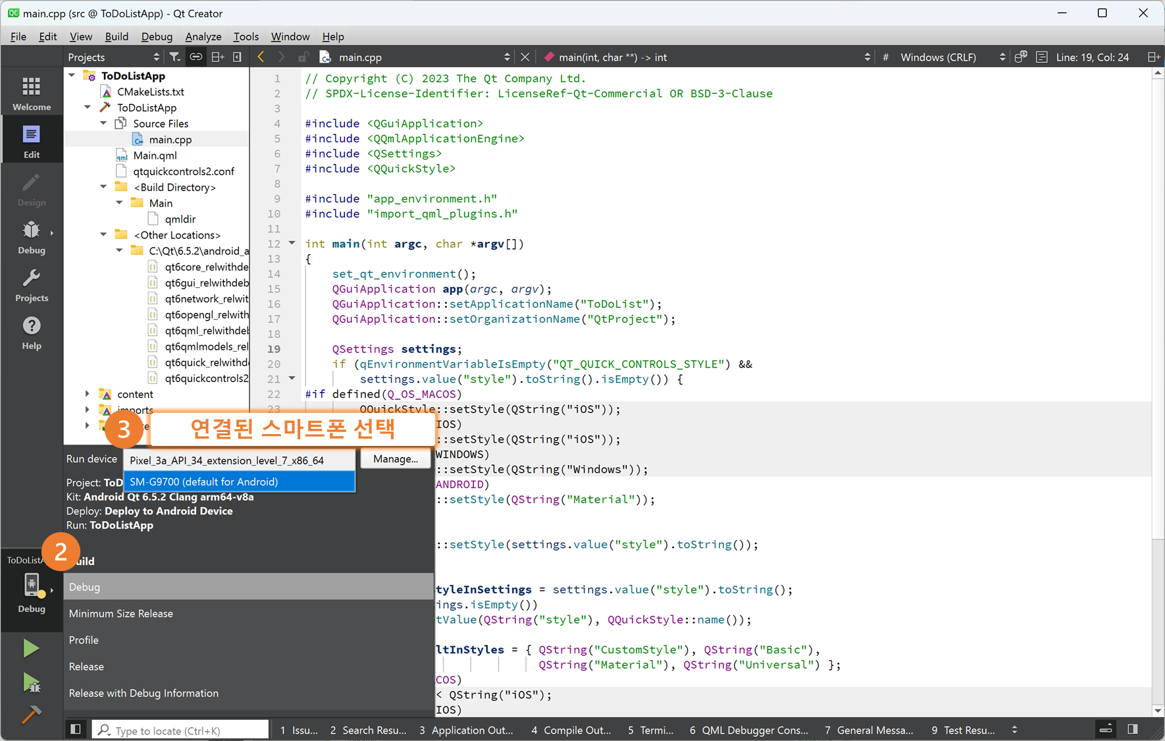The width and height of the screenshot is (1165, 741).
Task: Open output panes selector arrows
Action: tap(1014, 730)
